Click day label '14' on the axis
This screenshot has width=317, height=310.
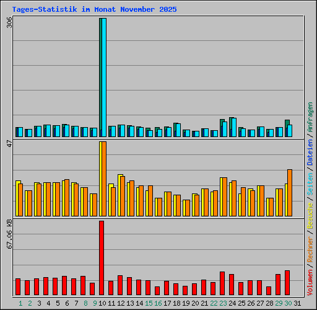pos(139,303)
